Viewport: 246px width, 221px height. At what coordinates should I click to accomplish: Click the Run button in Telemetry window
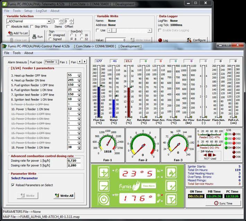click(37, 37)
